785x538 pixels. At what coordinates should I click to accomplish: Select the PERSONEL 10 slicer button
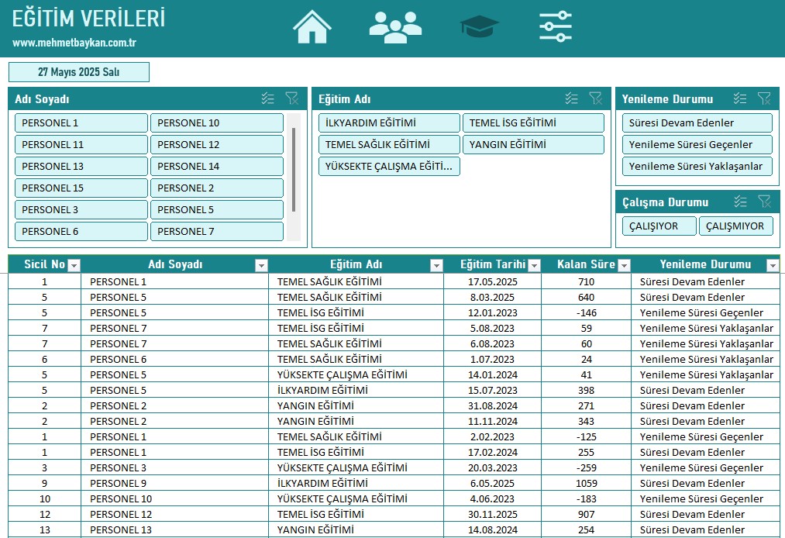tap(217, 122)
